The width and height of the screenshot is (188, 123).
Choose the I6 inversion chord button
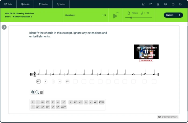33,107
